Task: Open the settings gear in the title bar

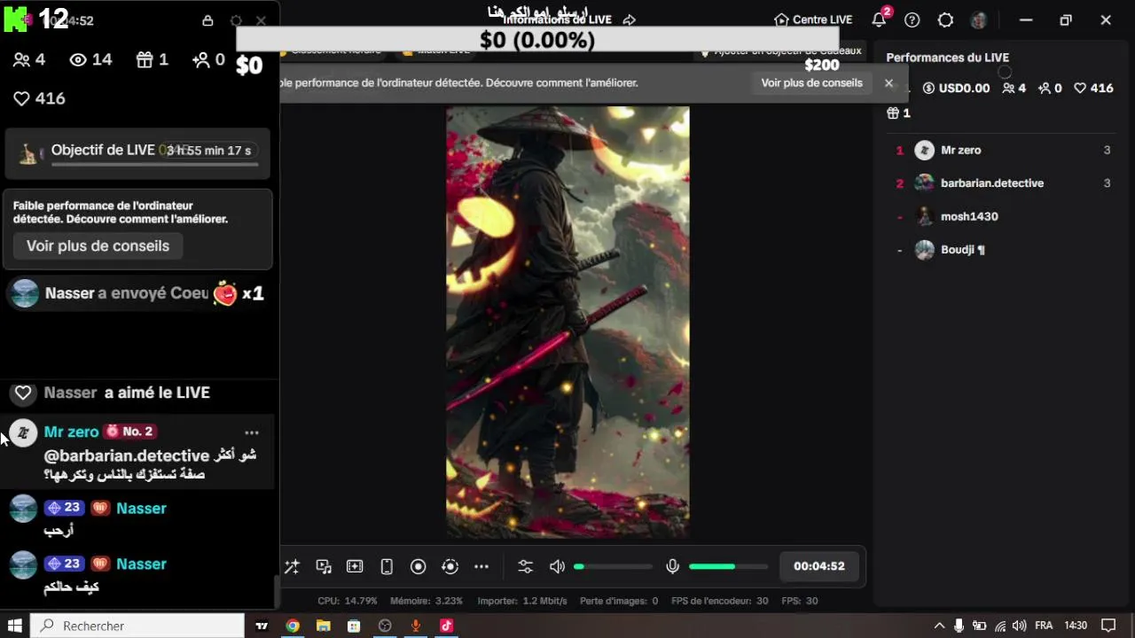Action: pos(945,19)
